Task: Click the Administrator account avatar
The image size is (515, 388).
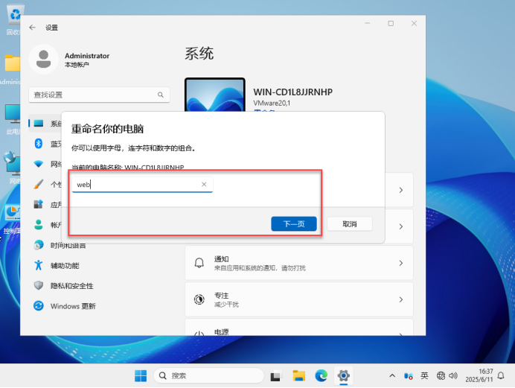Action: (44, 60)
